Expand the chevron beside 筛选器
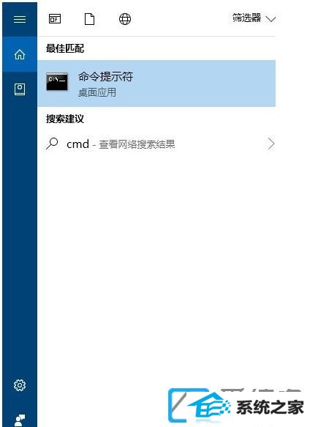This screenshot has height=427, width=310. 271,19
